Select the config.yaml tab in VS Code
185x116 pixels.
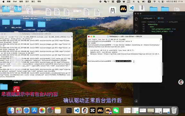148,18
